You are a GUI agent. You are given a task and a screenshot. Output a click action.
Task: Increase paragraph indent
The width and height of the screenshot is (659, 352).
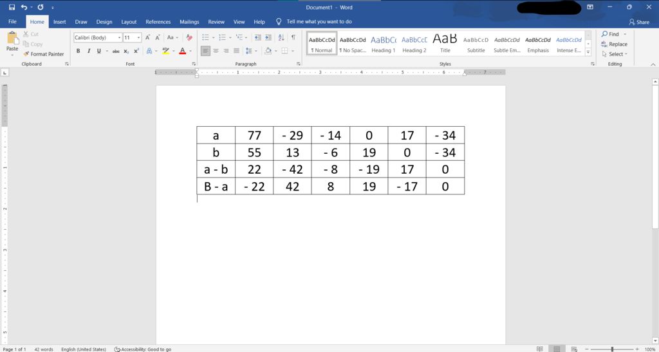[x=268, y=37]
